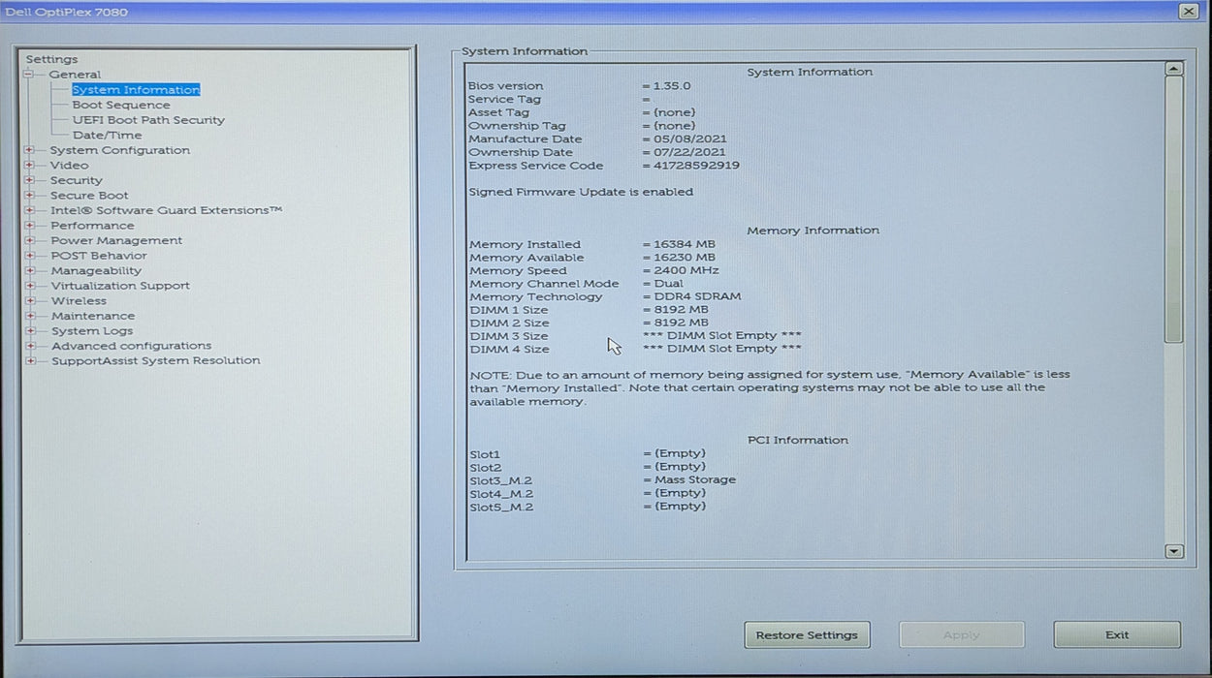Select the Secure Boot label

click(89, 196)
